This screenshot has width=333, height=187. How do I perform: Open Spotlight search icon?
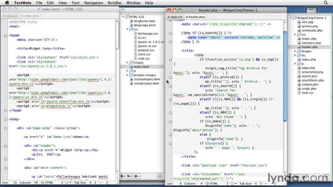point(326,3)
